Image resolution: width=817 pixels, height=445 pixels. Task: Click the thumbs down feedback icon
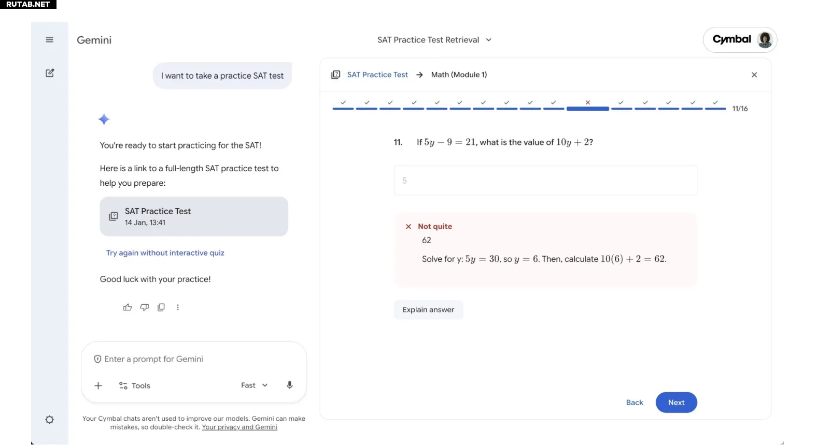[145, 307]
